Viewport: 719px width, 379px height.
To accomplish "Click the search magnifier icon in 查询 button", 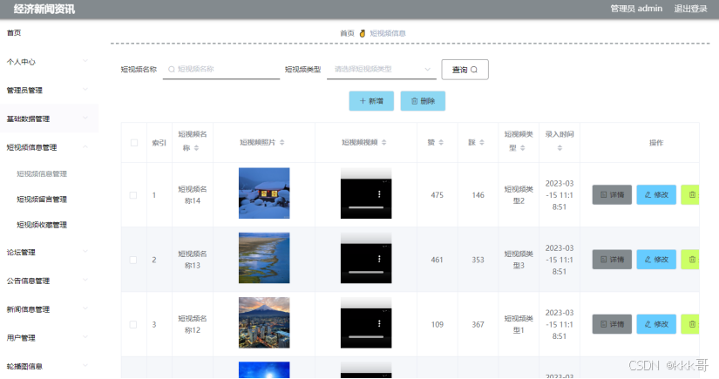I will pos(474,70).
